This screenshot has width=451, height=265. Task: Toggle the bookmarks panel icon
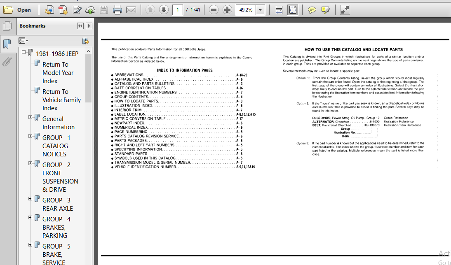click(7, 44)
